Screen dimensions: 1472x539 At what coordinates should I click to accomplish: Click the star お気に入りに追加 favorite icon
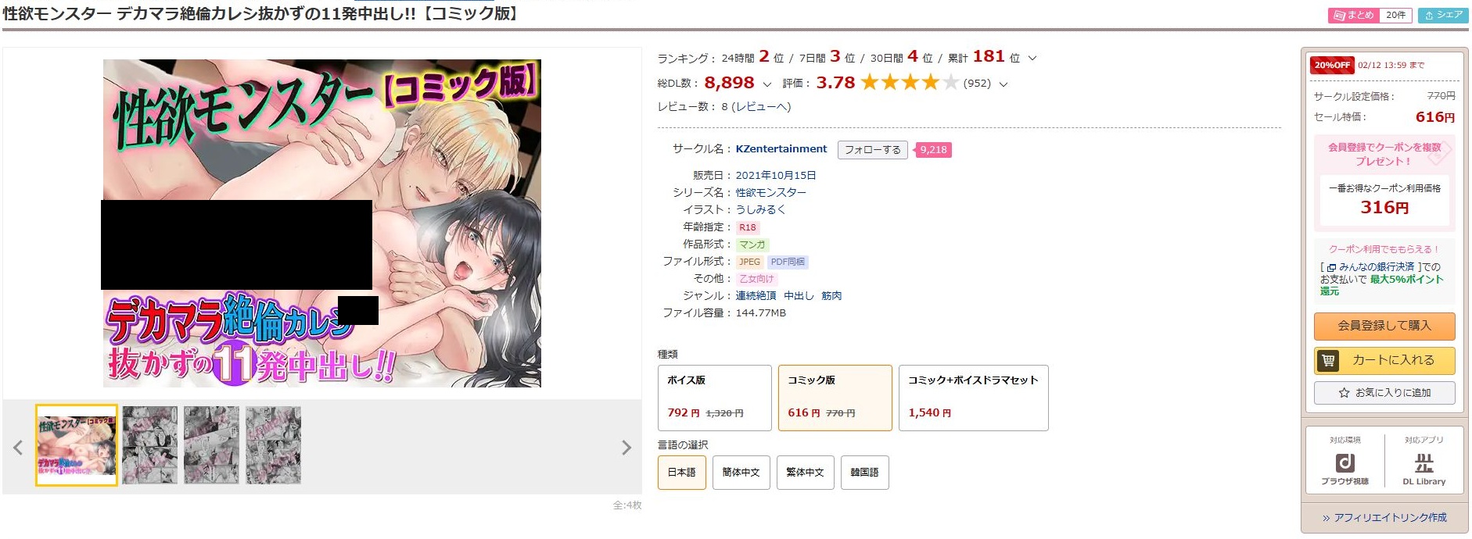tap(1344, 393)
